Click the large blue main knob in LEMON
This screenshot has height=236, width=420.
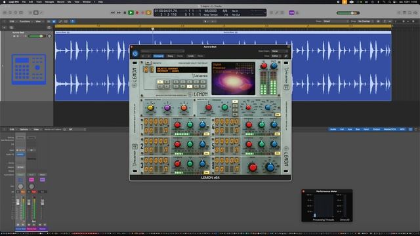coord(270,167)
